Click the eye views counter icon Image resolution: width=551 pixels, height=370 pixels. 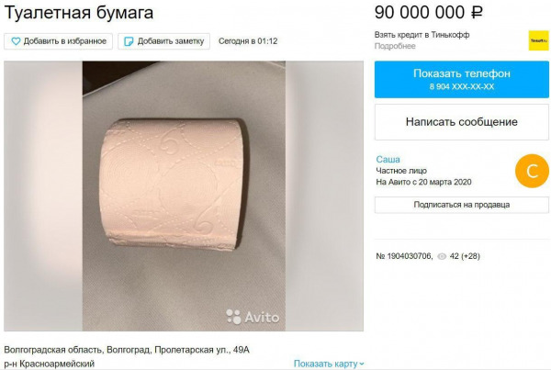pyautogui.click(x=442, y=256)
